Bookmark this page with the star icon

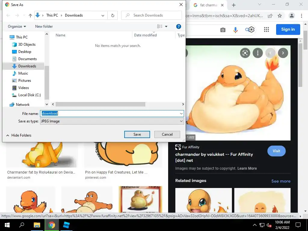[x=280, y=16]
